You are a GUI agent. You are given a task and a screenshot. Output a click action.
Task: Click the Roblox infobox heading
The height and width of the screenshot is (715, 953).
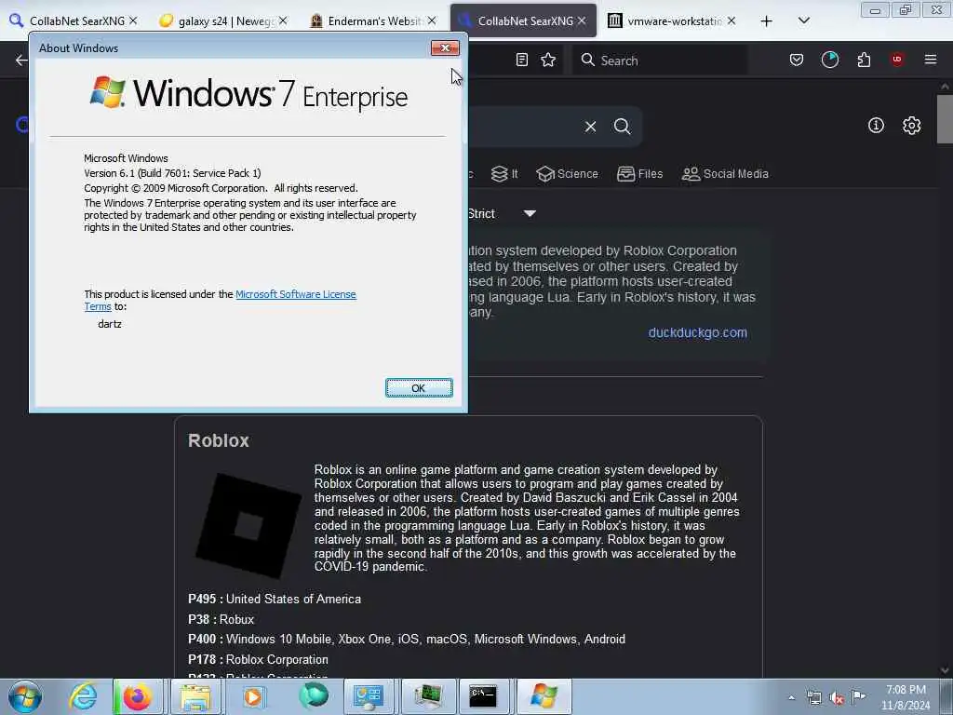pyautogui.click(x=219, y=440)
